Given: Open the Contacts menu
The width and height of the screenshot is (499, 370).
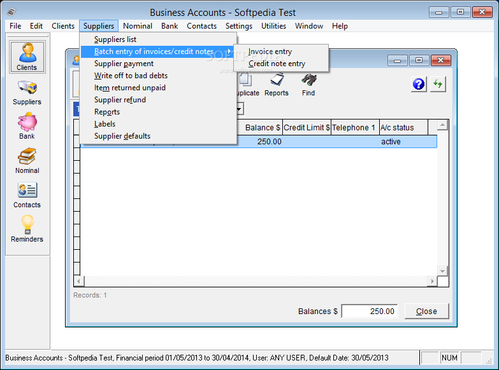Looking at the screenshot, I should pyautogui.click(x=201, y=26).
